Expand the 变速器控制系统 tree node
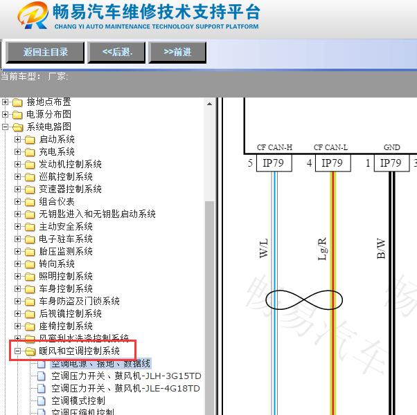 (x=17, y=189)
